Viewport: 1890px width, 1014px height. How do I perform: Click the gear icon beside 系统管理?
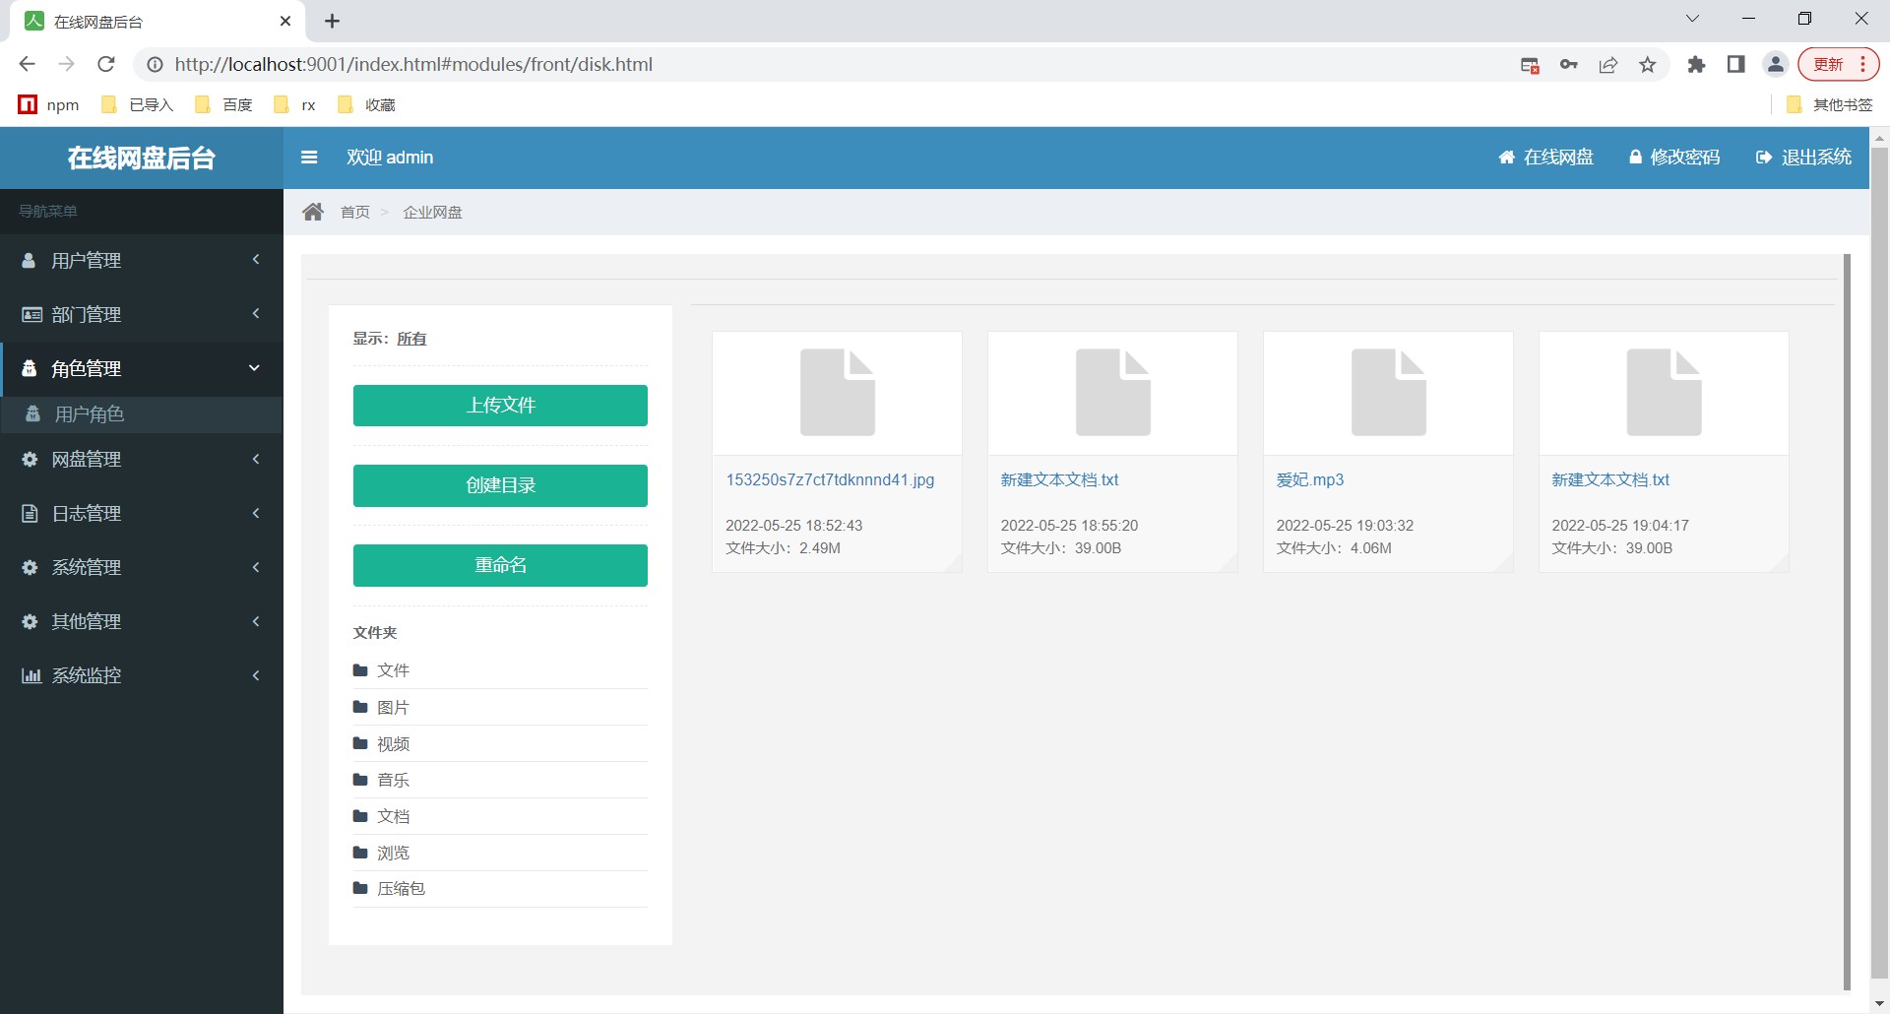tap(30, 568)
